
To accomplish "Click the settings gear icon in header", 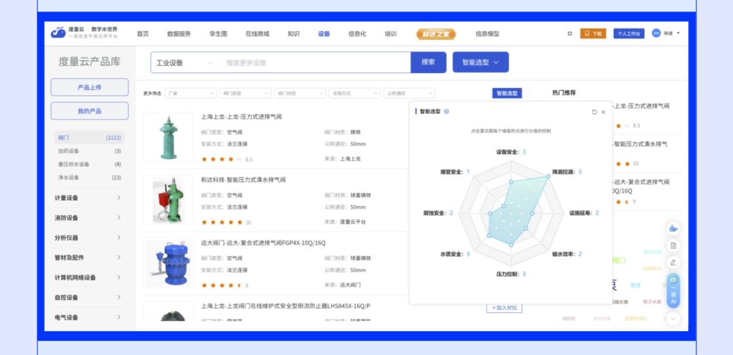I will click(x=569, y=34).
